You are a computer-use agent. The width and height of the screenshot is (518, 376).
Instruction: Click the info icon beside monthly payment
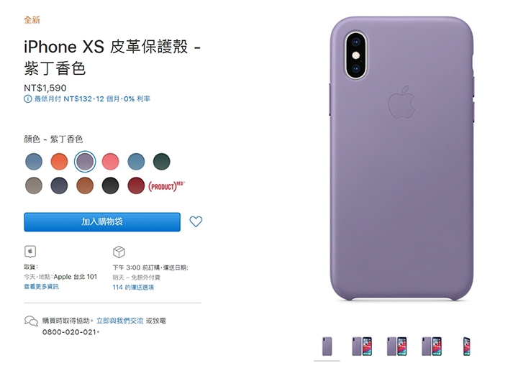click(28, 99)
